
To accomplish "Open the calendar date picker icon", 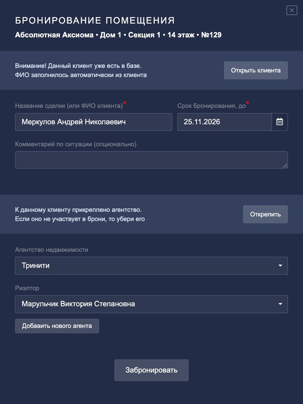I will point(280,122).
